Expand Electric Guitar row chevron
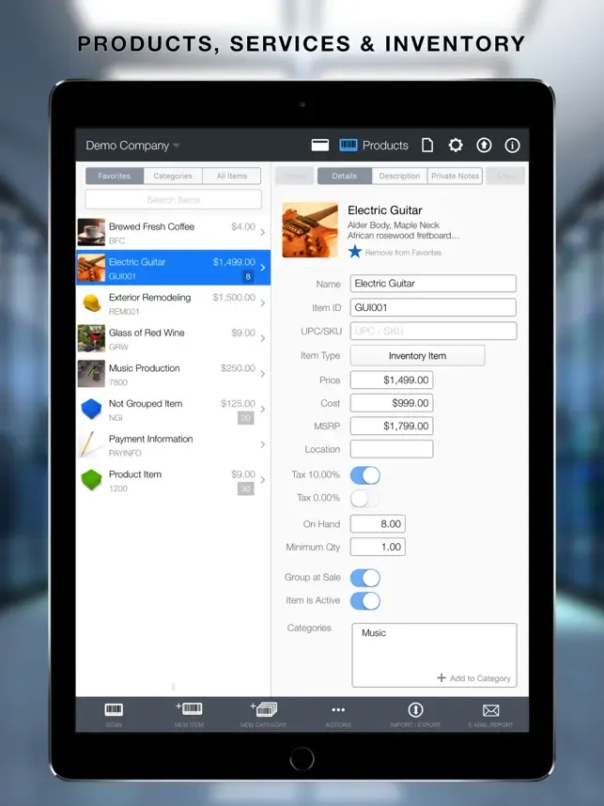The height and width of the screenshot is (806, 604). click(x=263, y=268)
